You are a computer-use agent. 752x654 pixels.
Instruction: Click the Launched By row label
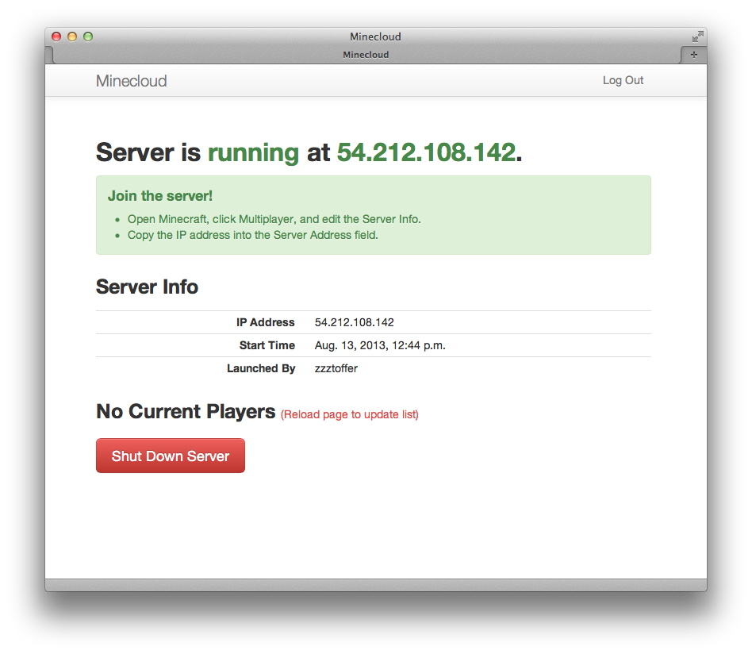pos(261,368)
